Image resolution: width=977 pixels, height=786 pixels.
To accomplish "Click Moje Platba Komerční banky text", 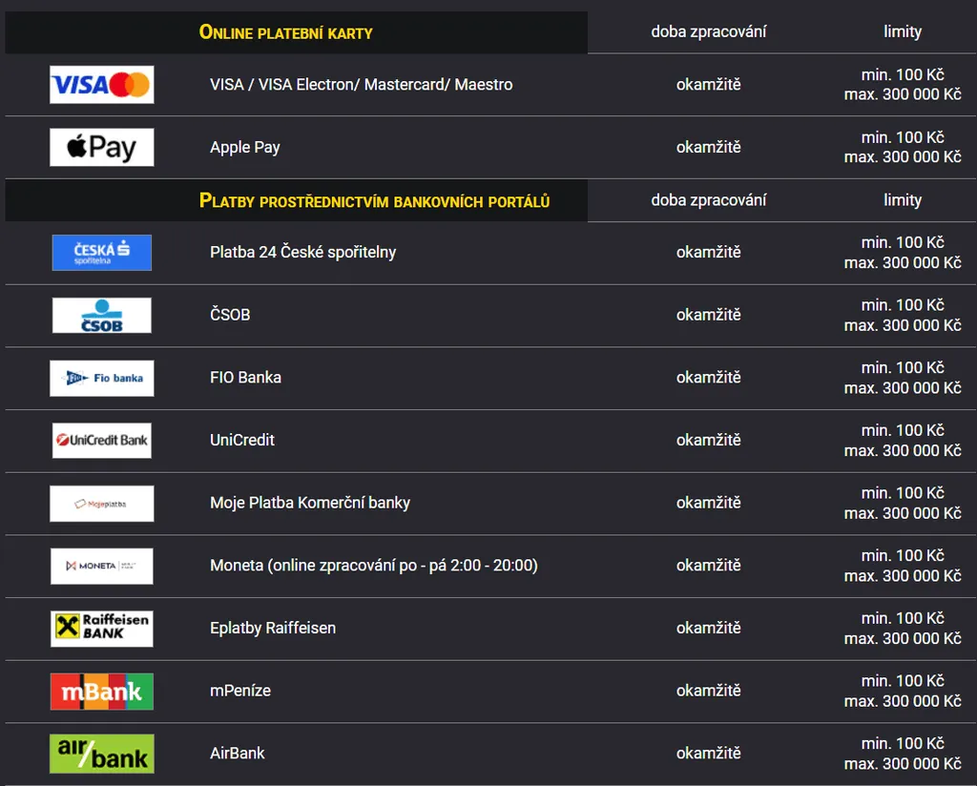I will pos(310,503).
